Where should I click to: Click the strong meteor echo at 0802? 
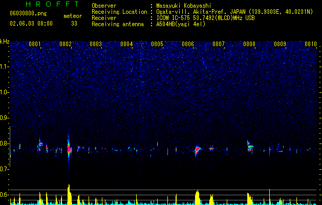click(x=69, y=149)
